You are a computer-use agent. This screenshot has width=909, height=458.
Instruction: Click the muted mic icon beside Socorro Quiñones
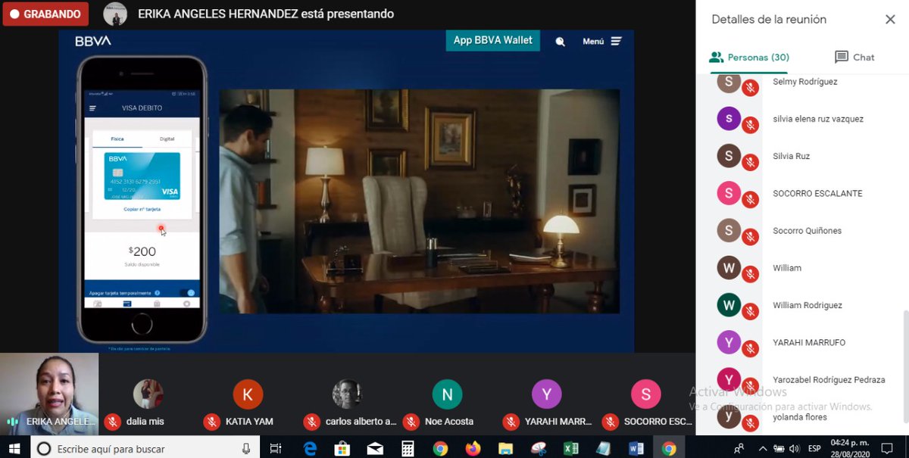pos(750,237)
